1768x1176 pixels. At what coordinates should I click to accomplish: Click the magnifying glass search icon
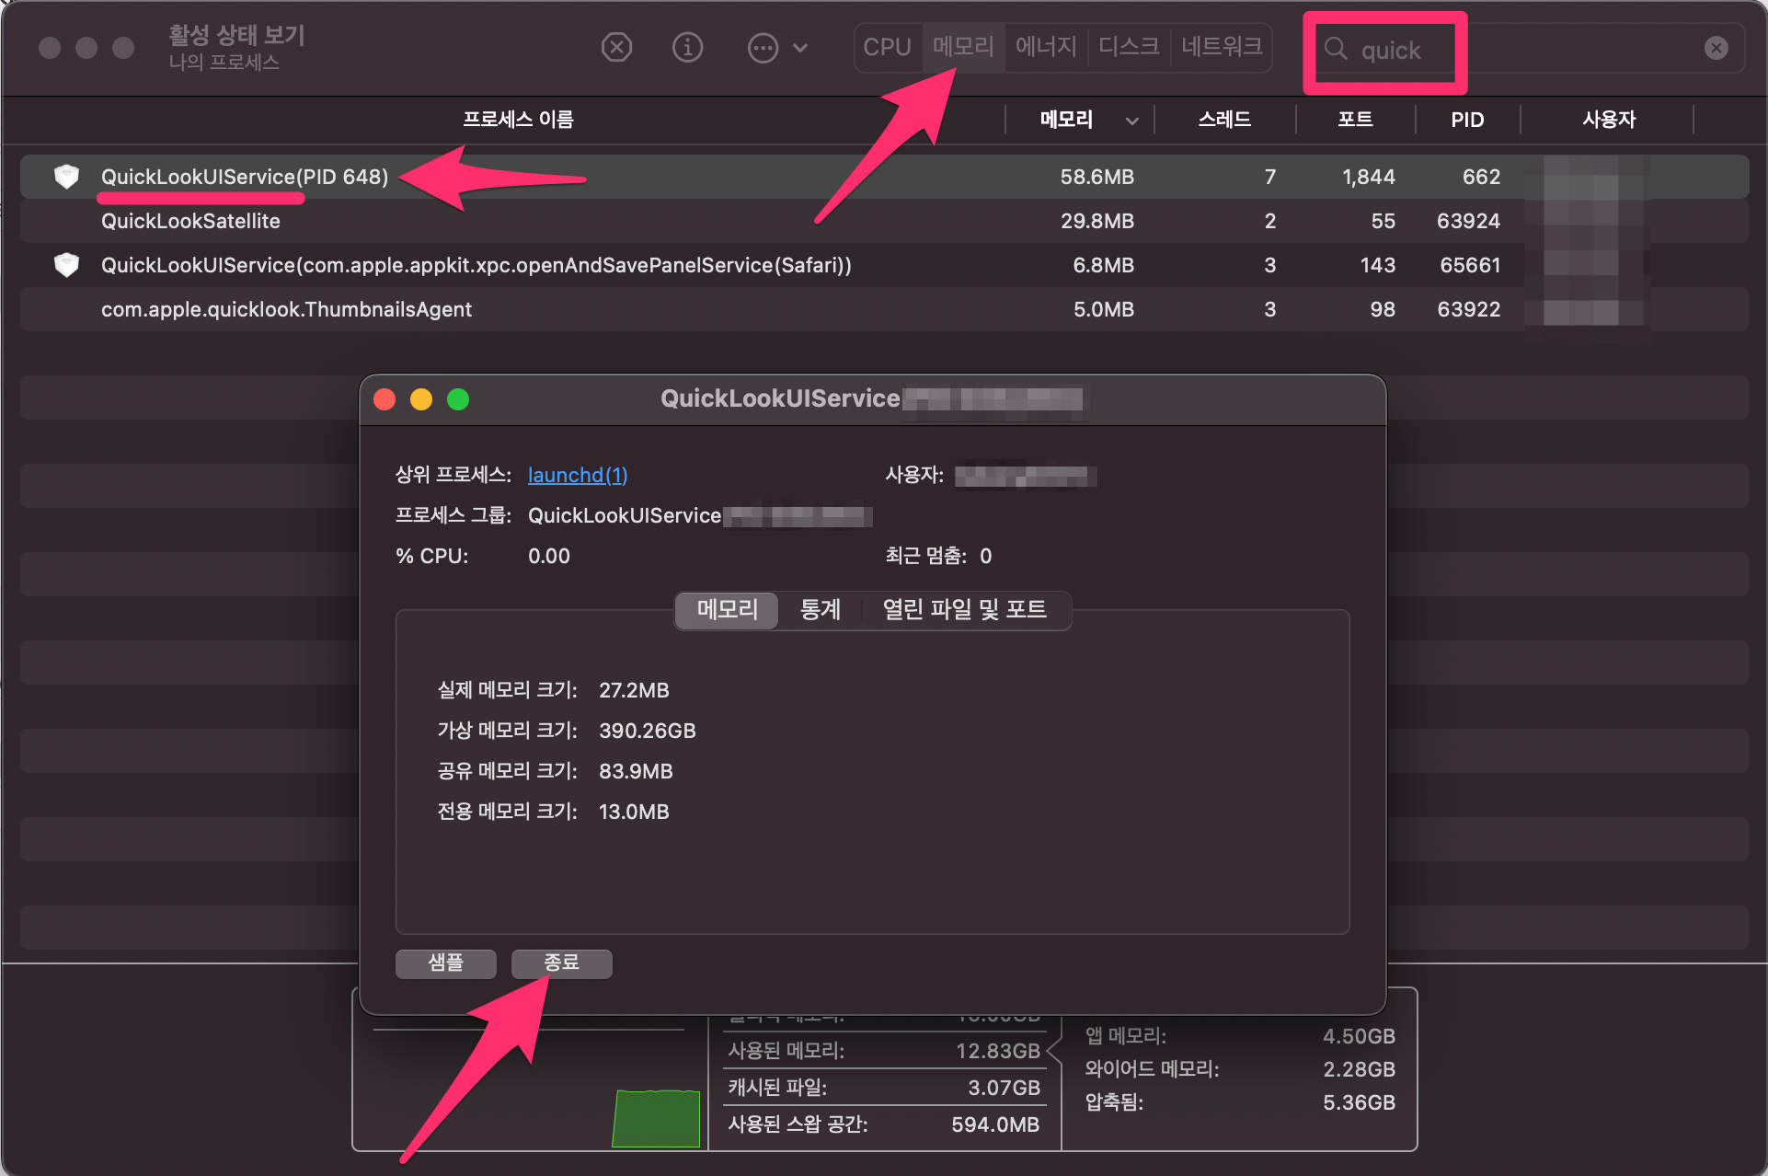[1336, 49]
